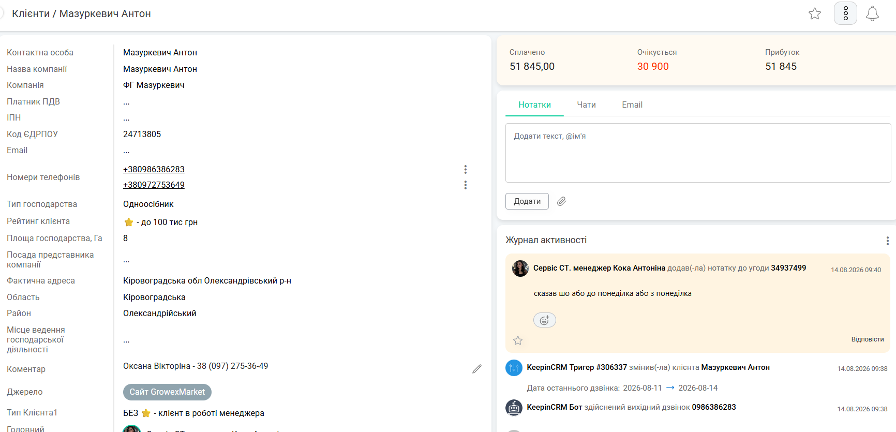Mark client as favorite with star icon
The width and height of the screenshot is (896, 432).
(x=815, y=13)
